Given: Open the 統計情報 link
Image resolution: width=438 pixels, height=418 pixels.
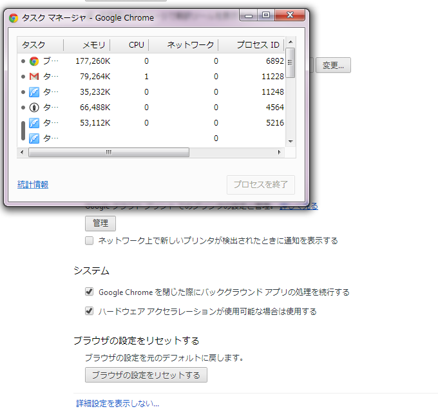Looking at the screenshot, I should (33, 185).
